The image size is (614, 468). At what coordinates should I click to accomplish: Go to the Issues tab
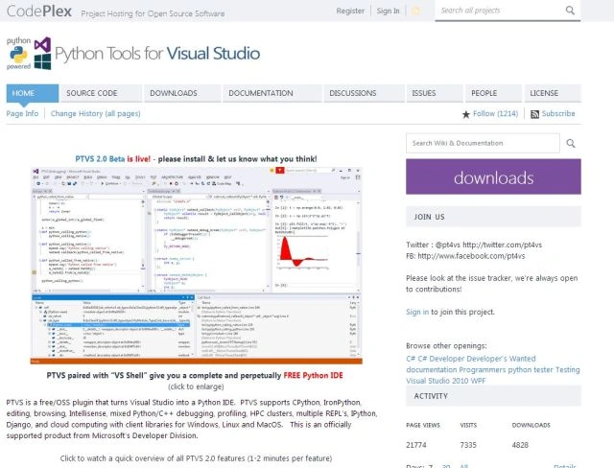435,93
